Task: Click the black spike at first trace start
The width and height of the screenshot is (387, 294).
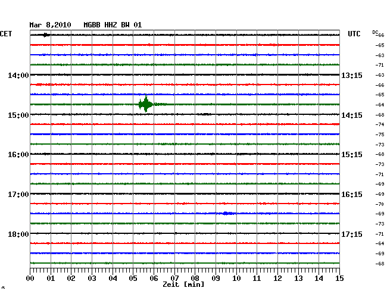Action: [45, 35]
